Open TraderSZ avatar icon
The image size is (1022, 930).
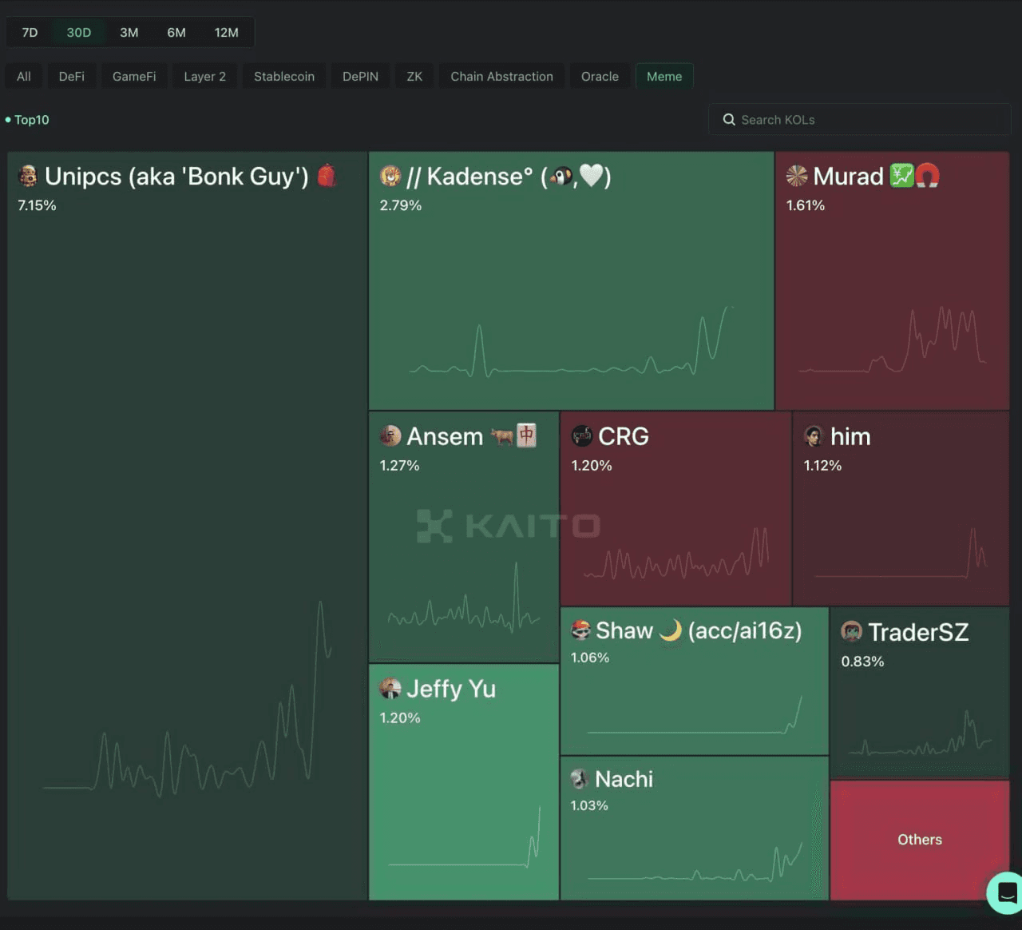point(852,631)
